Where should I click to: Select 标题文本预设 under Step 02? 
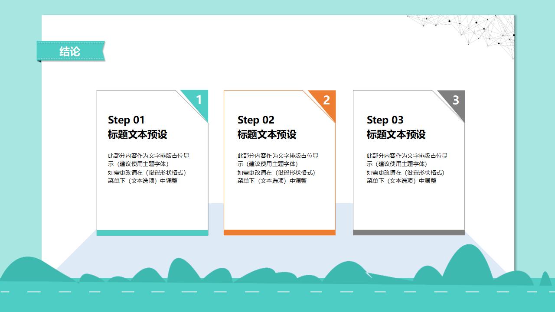pos(267,134)
